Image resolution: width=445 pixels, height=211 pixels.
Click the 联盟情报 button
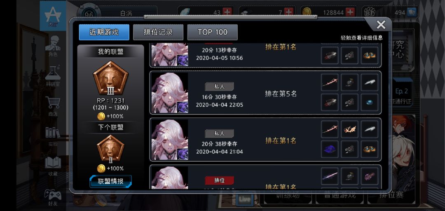click(x=110, y=181)
